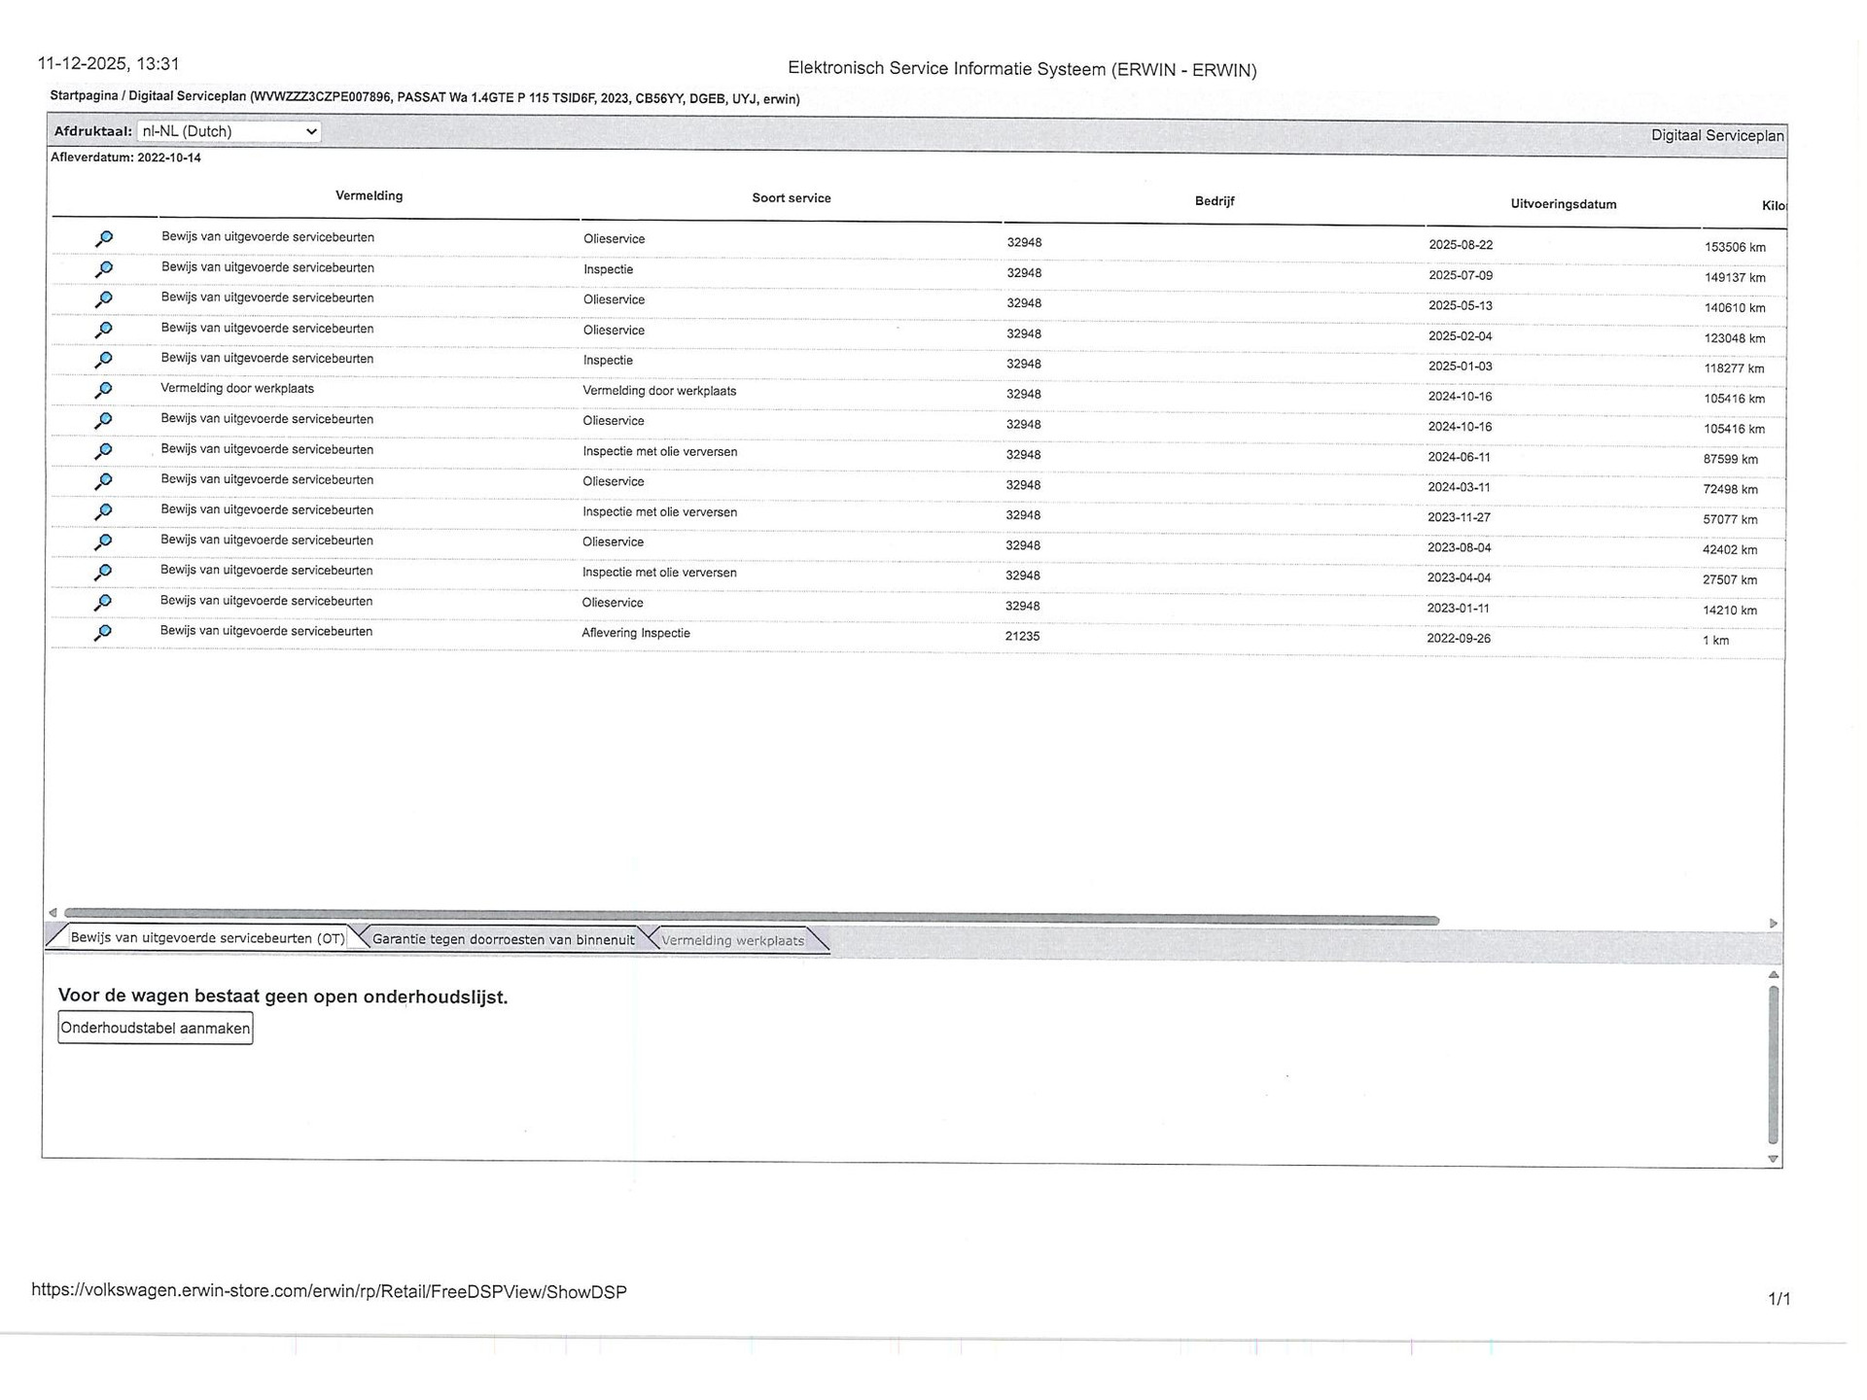
Task: Open the magnifier for the Aflevering Inspectie row
Action: pyautogui.click(x=103, y=633)
